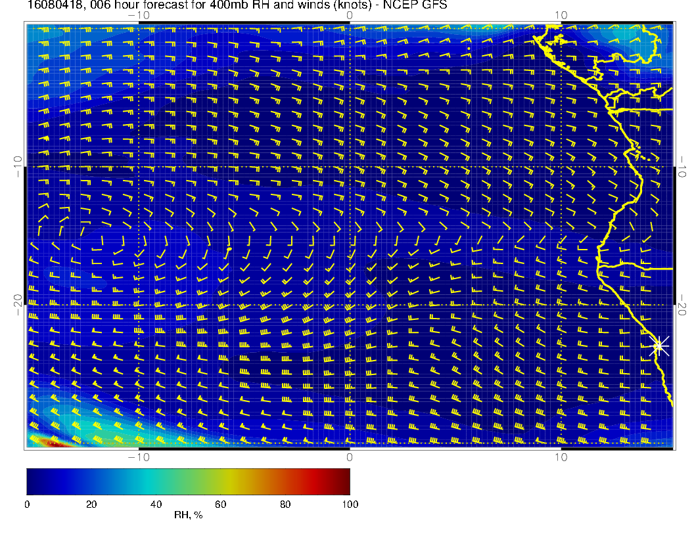Click the intersection of 0 longitude and -10 latitude gridlines
The width and height of the screenshot is (694, 536).
(x=350, y=166)
